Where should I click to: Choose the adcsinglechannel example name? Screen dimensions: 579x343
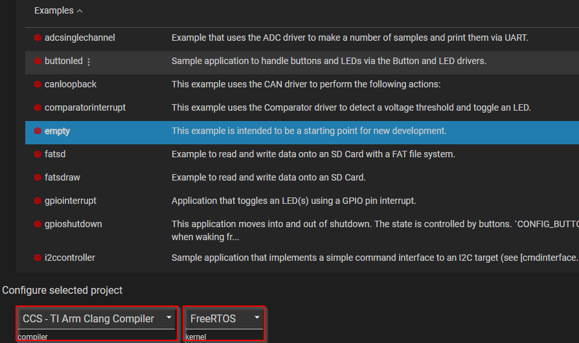coord(80,38)
